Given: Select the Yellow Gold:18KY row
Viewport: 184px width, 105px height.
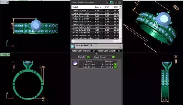Looking at the screenshot, I should point(95,19).
